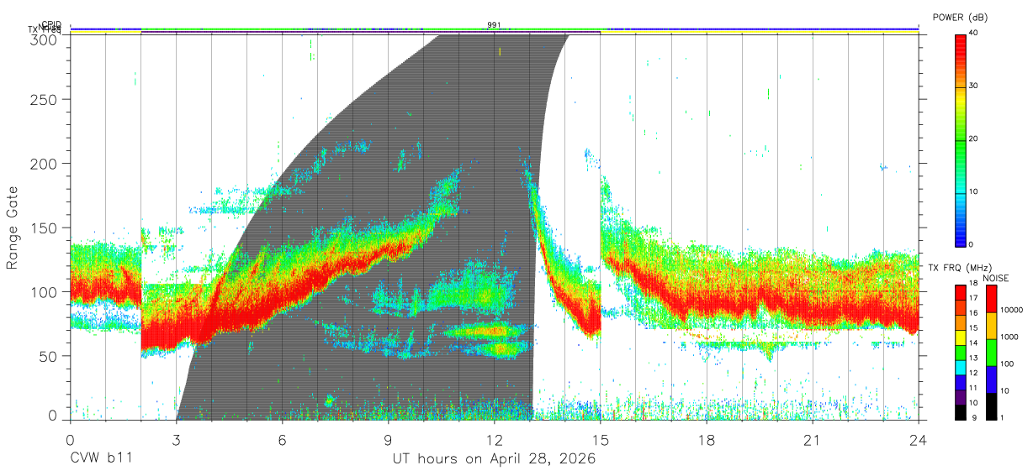Click the cyan 12–13 MHz TX FRQ segment
This screenshot has width=1033, height=476.
pos(961,368)
